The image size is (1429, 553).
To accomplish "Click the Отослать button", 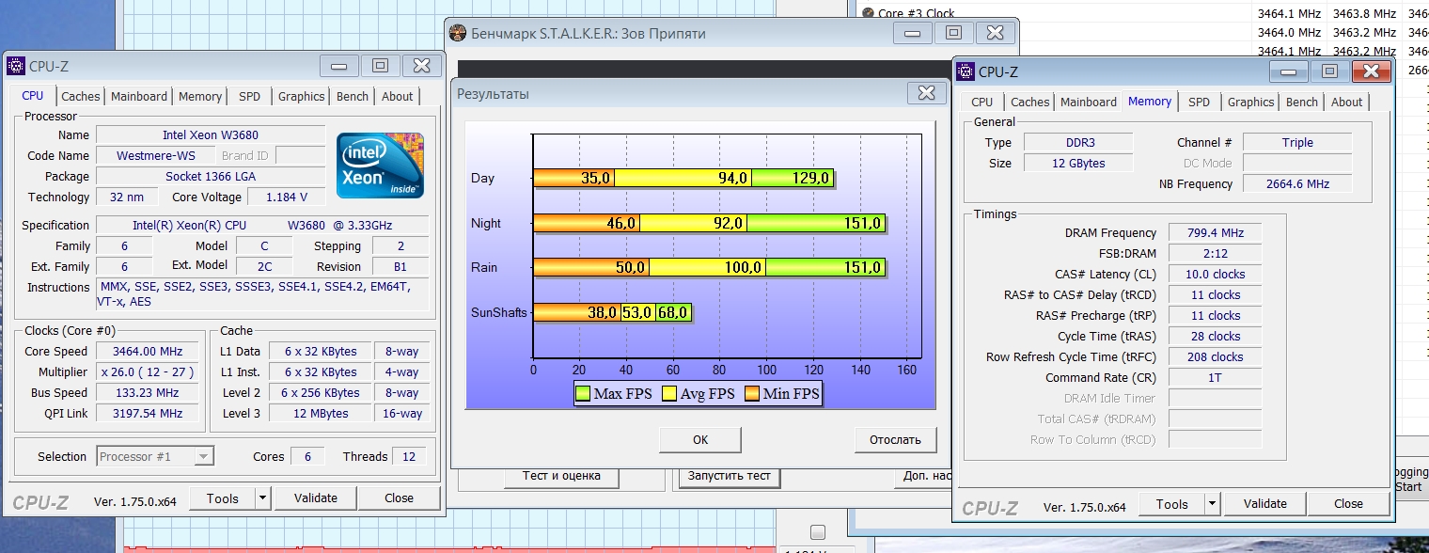I will (x=896, y=439).
